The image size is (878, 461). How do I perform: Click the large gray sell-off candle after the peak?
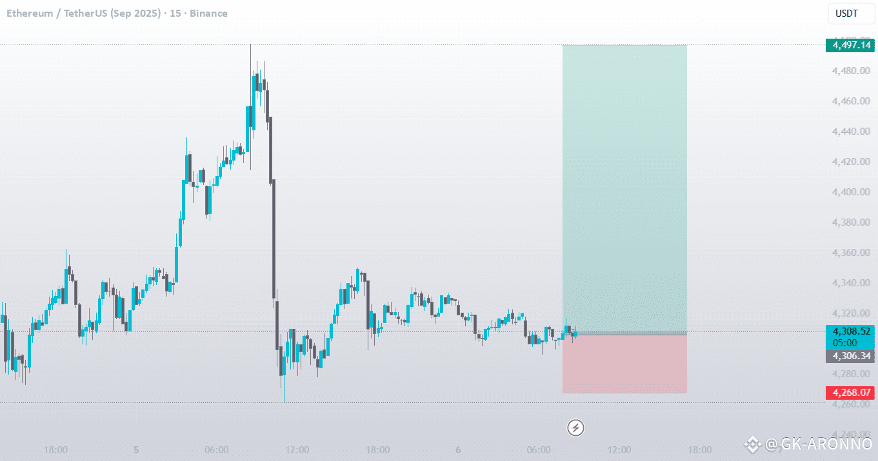pyautogui.click(x=273, y=240)
